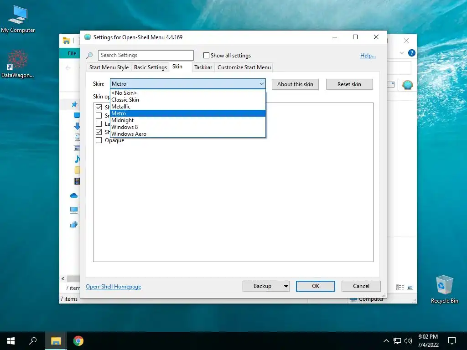Select Quick access star in File Explorer sidebar
Screen dimensions: 467x350
(x=74, y=104)
